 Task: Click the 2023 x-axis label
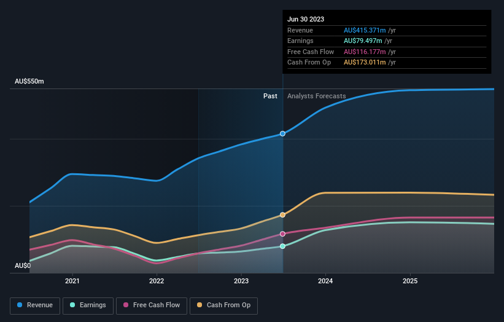tap(241, 281)
